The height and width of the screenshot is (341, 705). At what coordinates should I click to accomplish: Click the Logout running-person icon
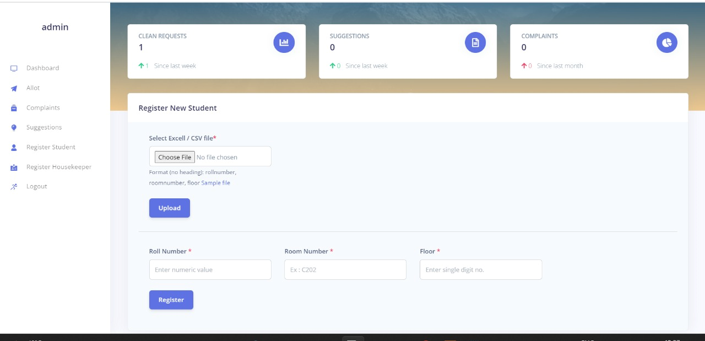[14, 187]
